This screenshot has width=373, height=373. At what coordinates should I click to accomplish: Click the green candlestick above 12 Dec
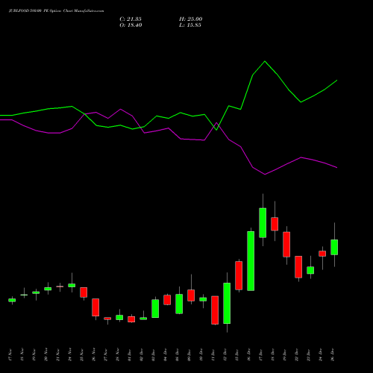click(227, 303)
